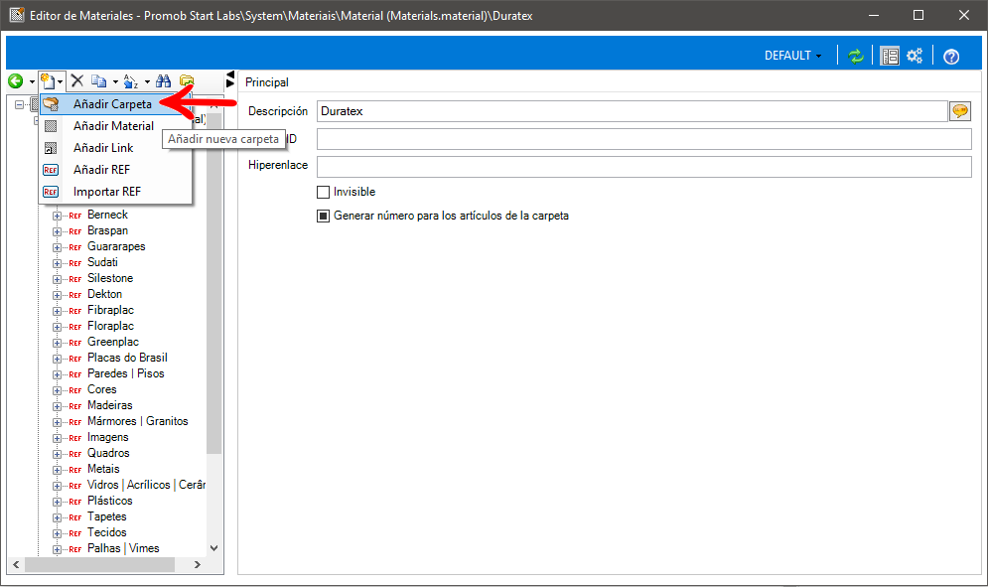
Task: Click the Principal section header
Action: pyautogui.click(x=266, y=82)
